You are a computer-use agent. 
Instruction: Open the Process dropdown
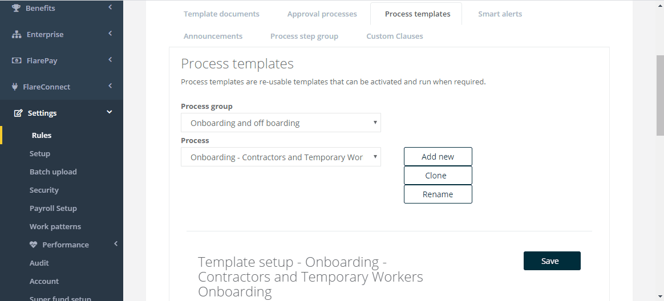point(281,157)
